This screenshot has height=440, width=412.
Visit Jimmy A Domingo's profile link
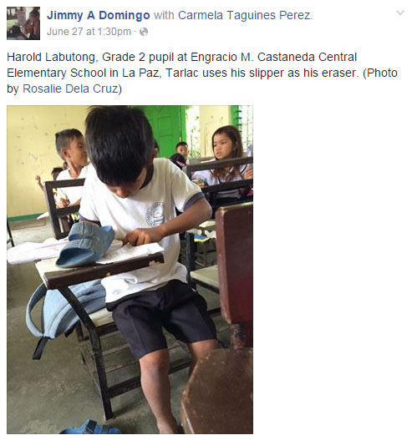coord(99,15)
